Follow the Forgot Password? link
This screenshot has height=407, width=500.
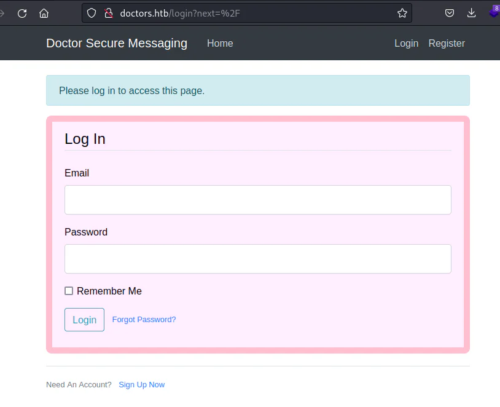pos(144,320)
